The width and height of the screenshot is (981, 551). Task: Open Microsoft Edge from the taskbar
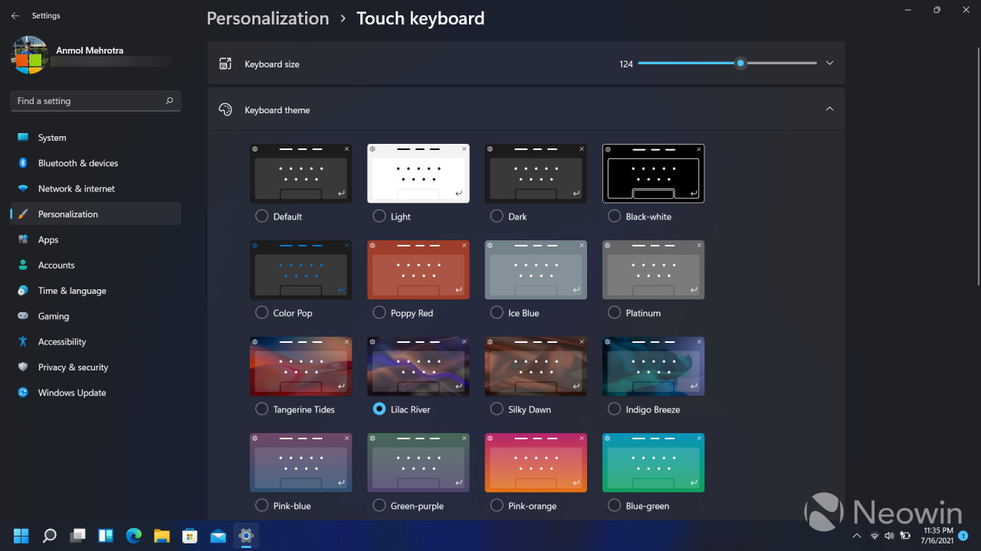(x=133, y=536)
